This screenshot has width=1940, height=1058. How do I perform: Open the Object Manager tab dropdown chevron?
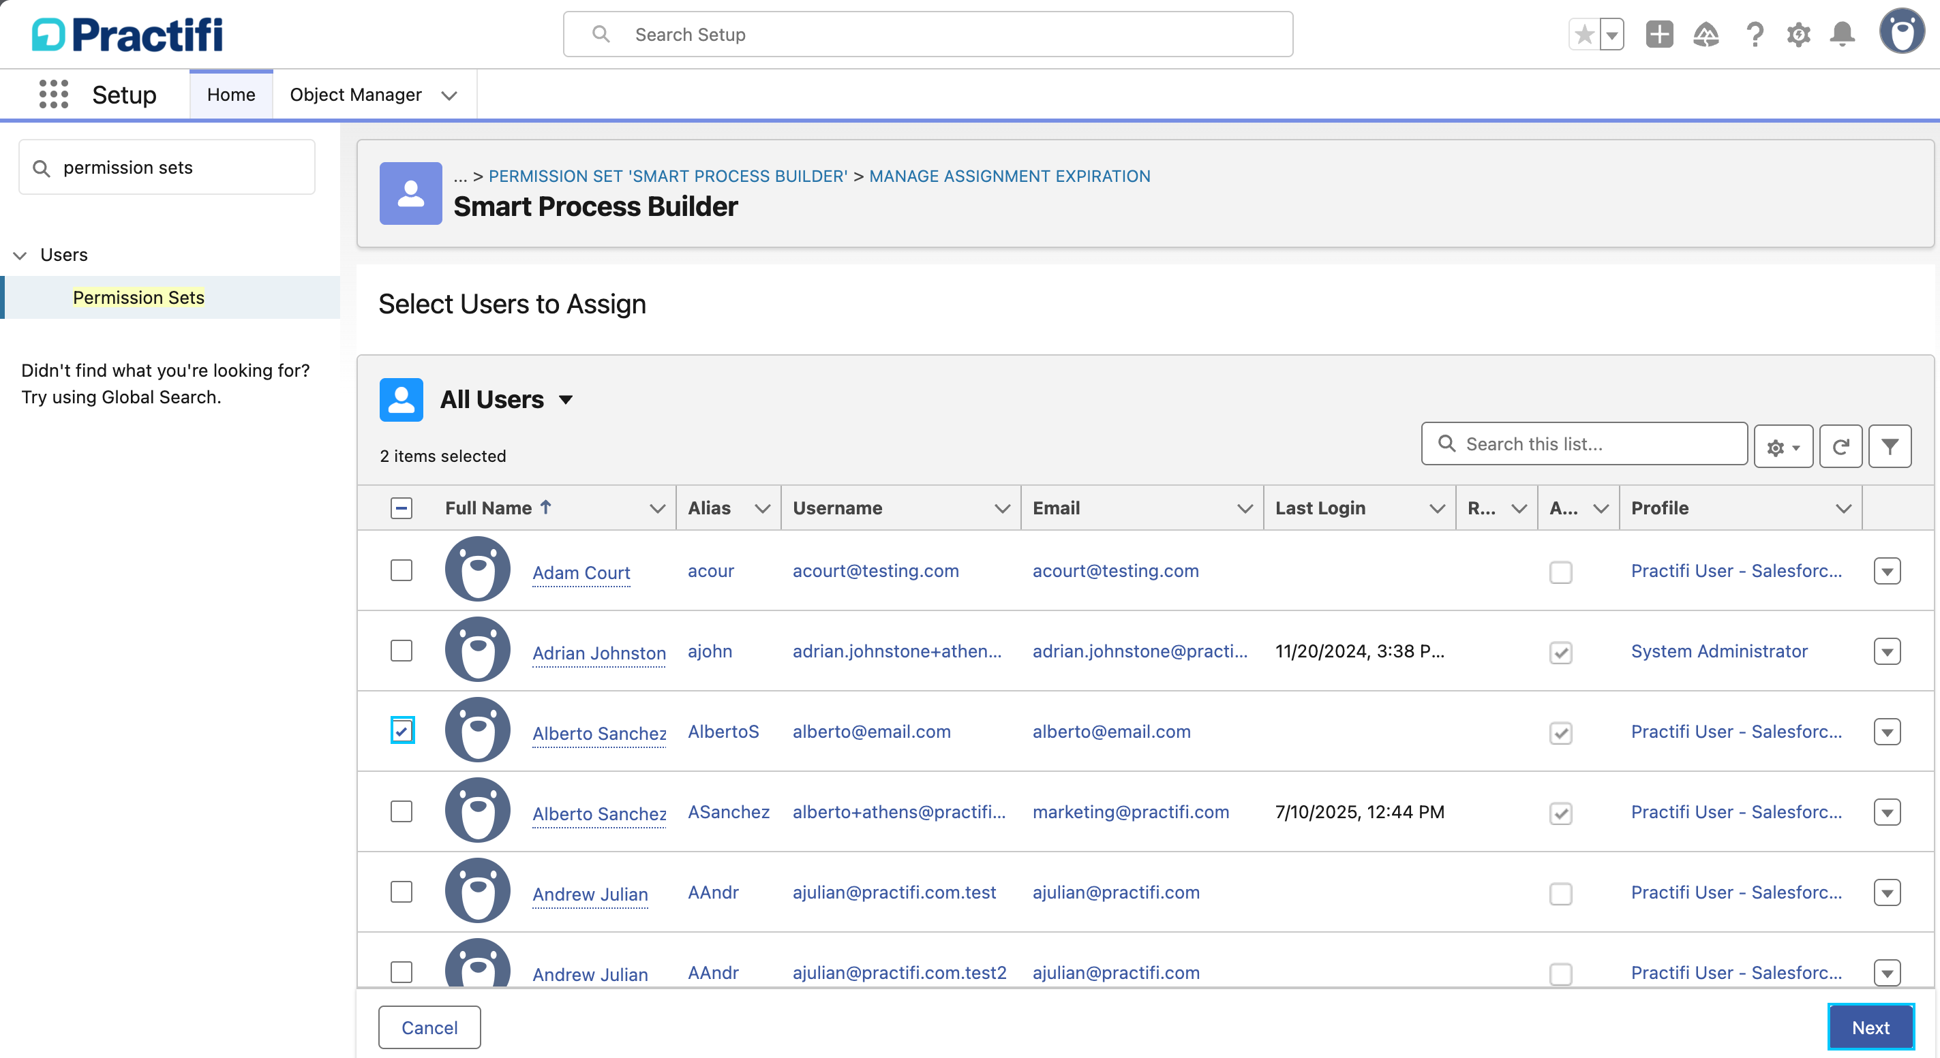click(x=450, y=95)
